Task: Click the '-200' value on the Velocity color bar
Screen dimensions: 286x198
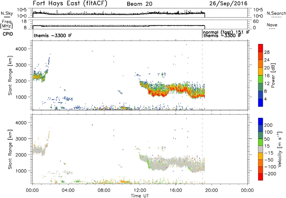Action: tap(270, 174)
